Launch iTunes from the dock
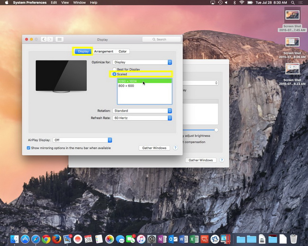 [141, 239]
